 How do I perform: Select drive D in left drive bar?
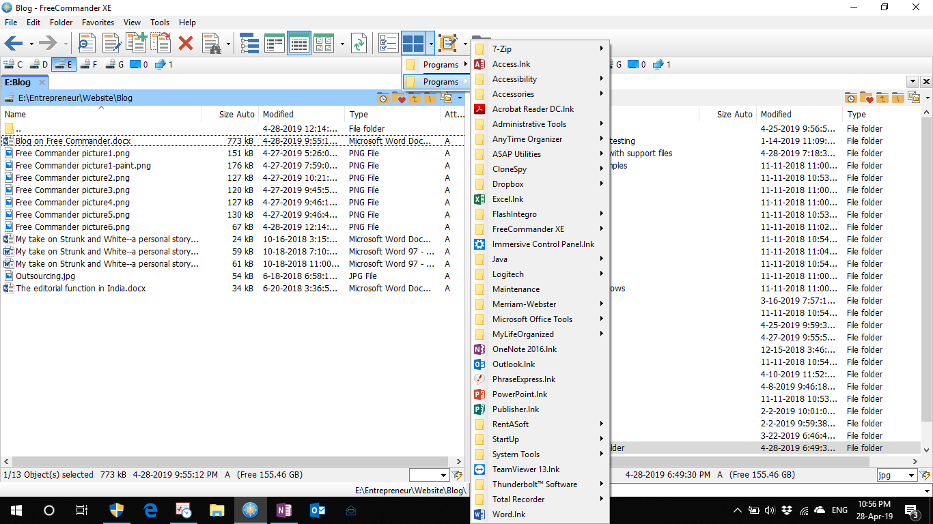[x=38, y=64]
